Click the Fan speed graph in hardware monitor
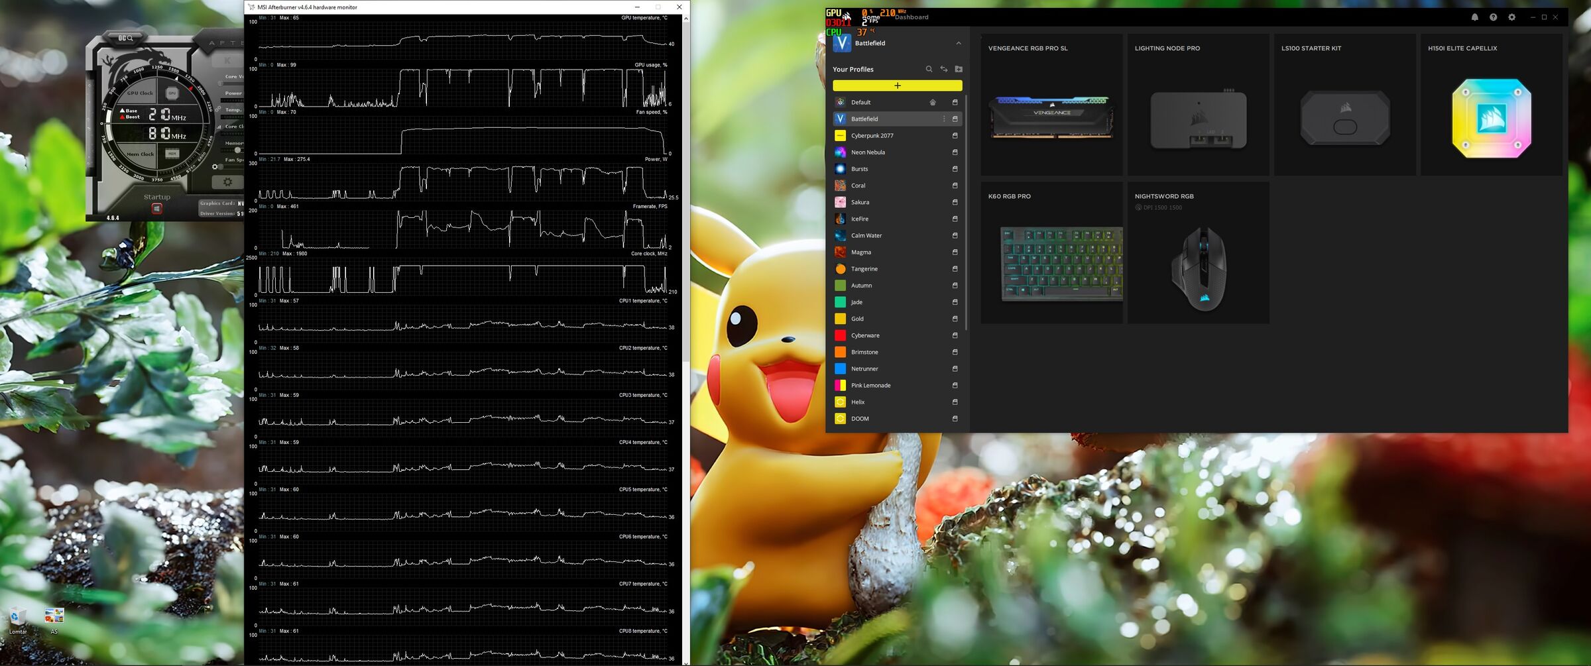 pyautogui.click(x=463, y=135)
